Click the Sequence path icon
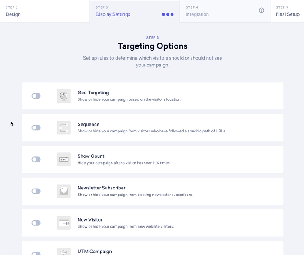Viewport: 304px width, 255px height. [x=64, y=128]
